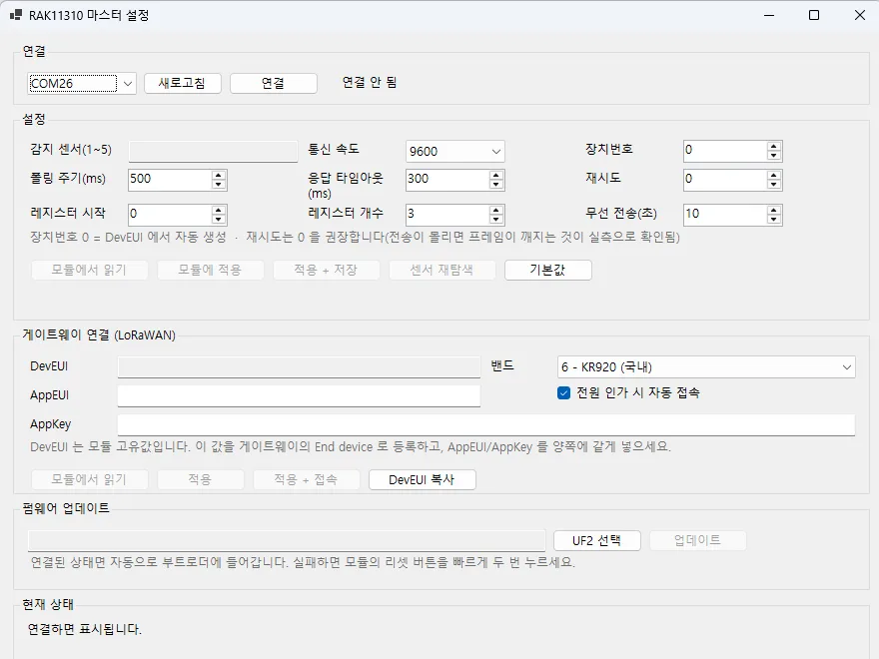This screenshot has height=659, width=879.
Task: Decrease 레지스터 개수 value with down arrow
Action: 495,219
